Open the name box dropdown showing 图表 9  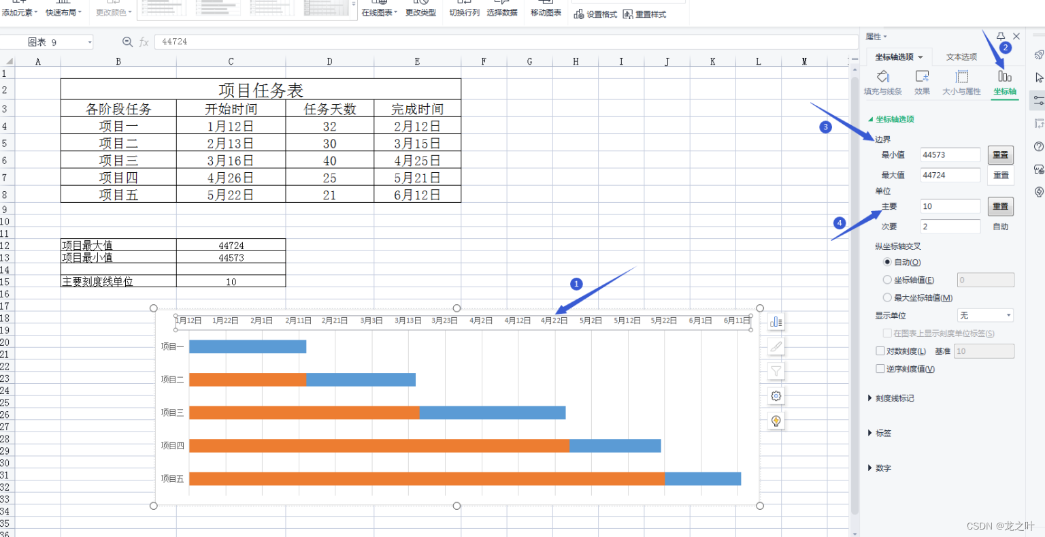[89, 42]
